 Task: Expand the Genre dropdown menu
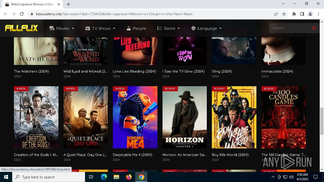point(169,28)
